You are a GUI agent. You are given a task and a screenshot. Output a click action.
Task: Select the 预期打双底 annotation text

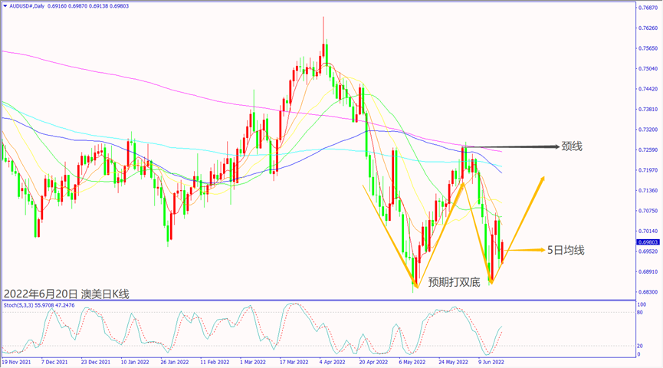[454, 281]
